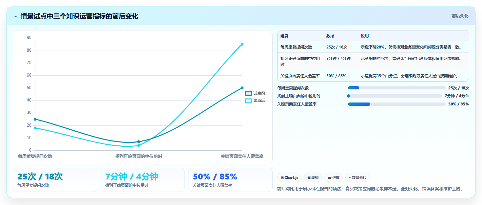Click the trend icon beside the card title
The width and height of the screenshot is (482, 205).
tap(15, 16)
